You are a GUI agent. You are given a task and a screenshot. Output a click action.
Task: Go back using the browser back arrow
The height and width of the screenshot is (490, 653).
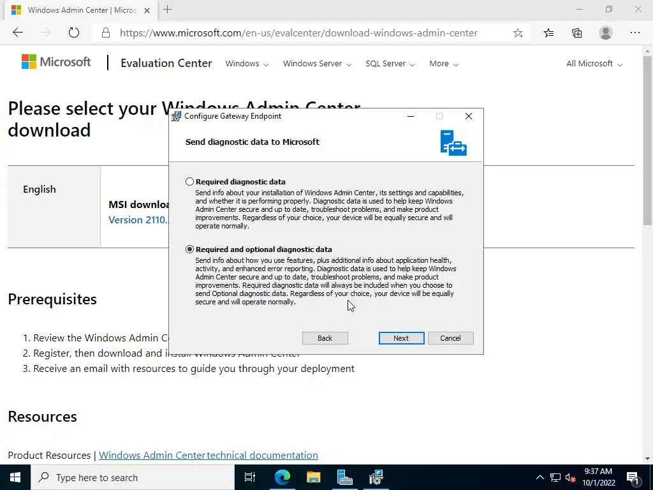tap(18, 33)
